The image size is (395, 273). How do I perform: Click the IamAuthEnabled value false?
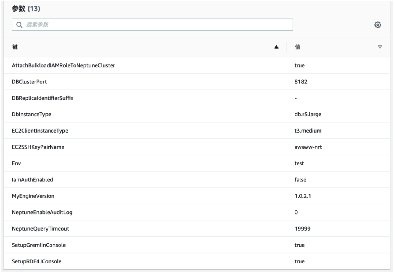coord(300,179)
